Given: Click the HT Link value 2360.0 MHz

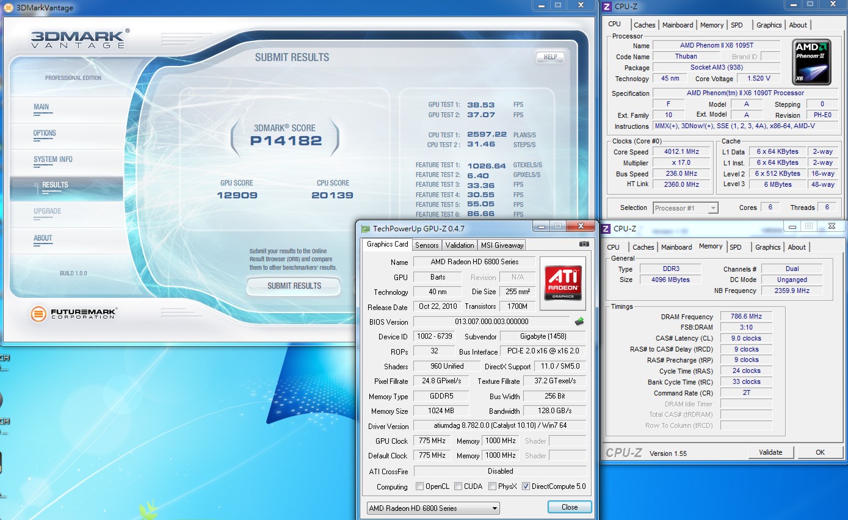Looking at the screenshot, I should point(681,184).
